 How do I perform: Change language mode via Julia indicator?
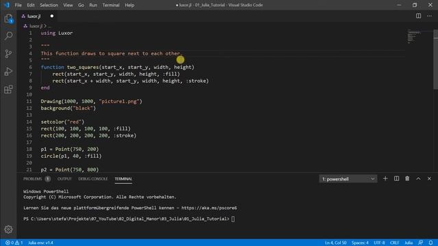(409, 243)
